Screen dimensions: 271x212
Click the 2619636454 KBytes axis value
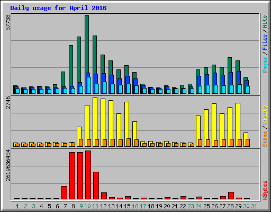click(x=8, y=165)
